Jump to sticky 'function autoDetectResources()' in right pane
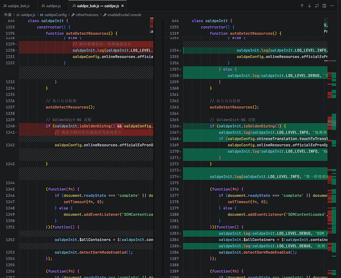The width and height of the screenshot is (341, 278). click(x=246, y=34)
